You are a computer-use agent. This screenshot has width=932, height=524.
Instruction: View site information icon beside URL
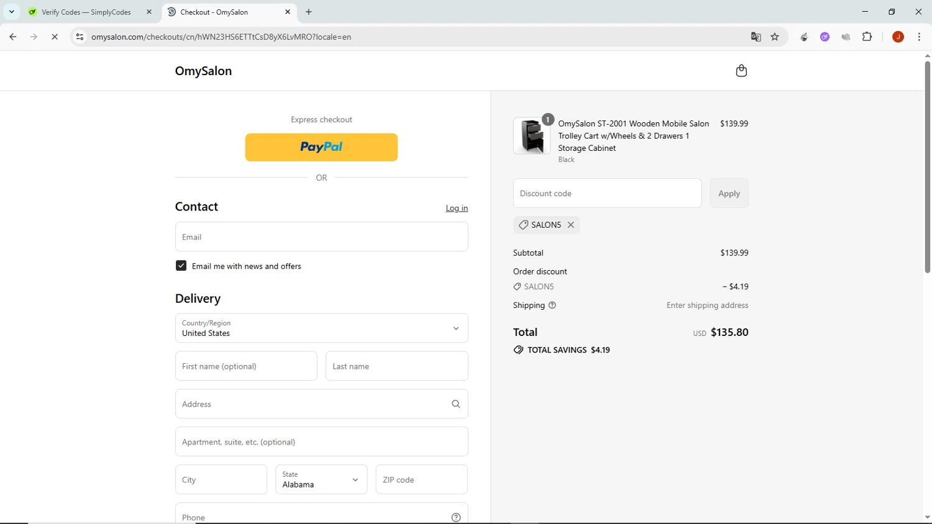tap(80, 37)
